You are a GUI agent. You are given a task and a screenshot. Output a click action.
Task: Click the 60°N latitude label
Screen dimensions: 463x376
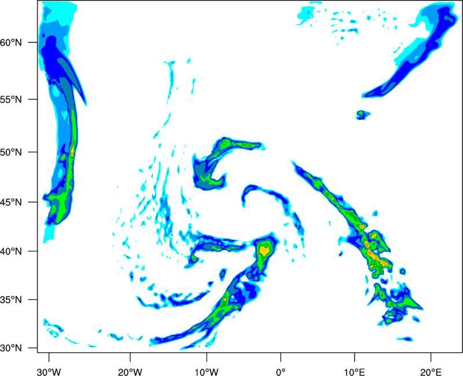[x=11, y=42]
